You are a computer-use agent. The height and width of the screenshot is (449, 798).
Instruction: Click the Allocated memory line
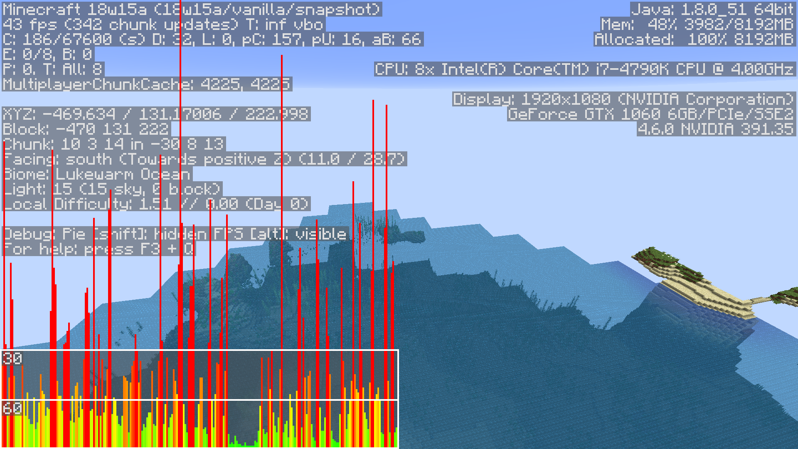694,39
